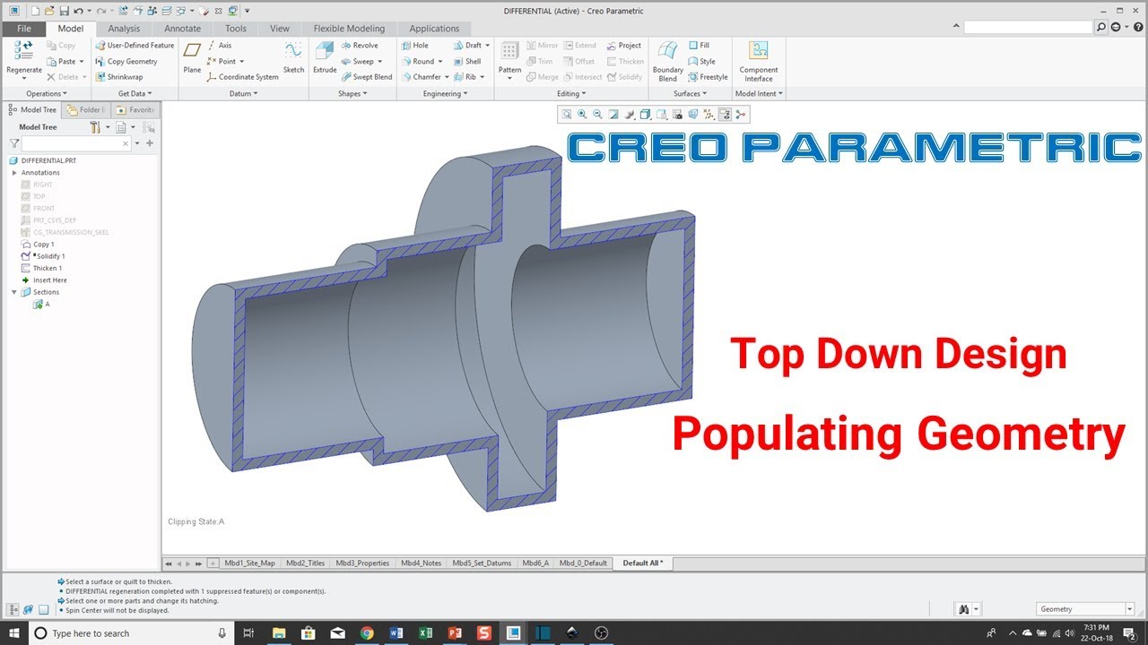Click User-Defined Feature
This screenshot has width=1148, height=645.
(x=135, y=46)
